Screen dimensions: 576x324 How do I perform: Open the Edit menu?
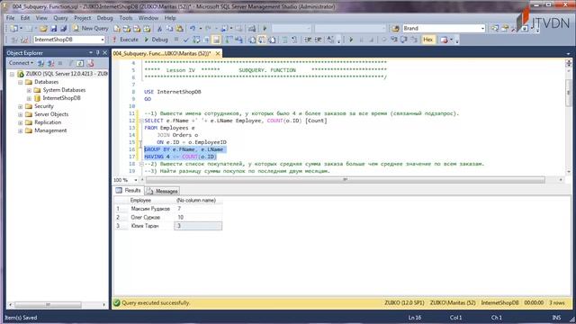coord(25,18)
